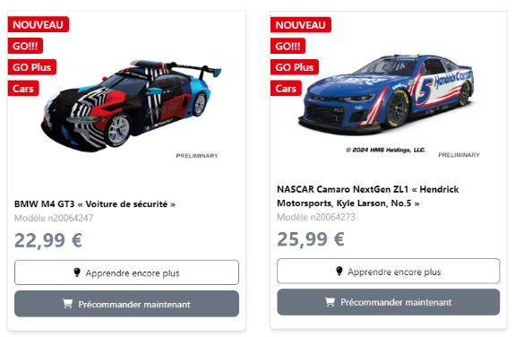Preorder the NASCAR Camaro Kyle Larson car
Screen dimensions: 515x337
[388, 302]
